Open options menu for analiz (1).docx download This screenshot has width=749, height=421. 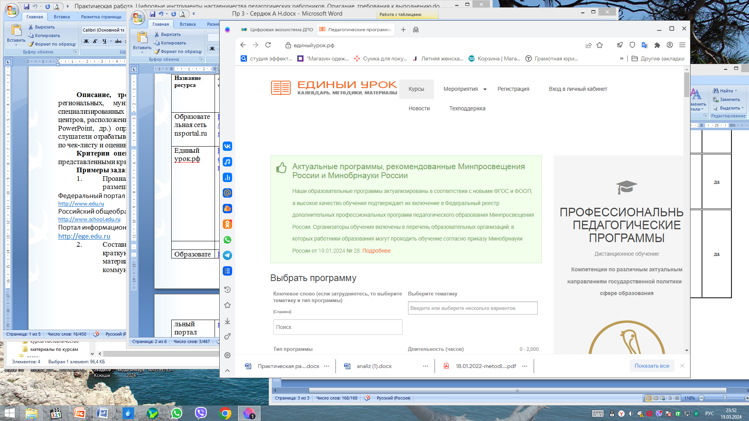coord(425,366)
